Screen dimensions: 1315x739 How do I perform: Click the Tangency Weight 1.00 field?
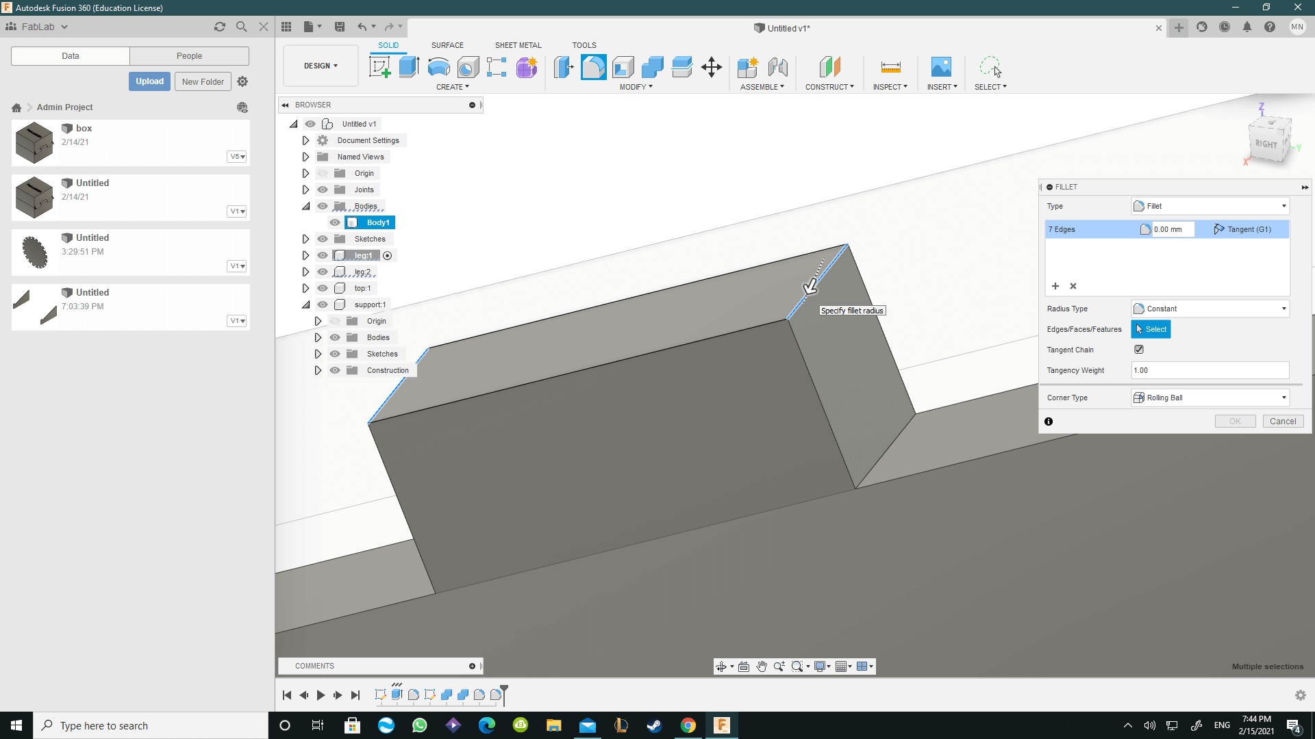click(x=1210, y=370)
